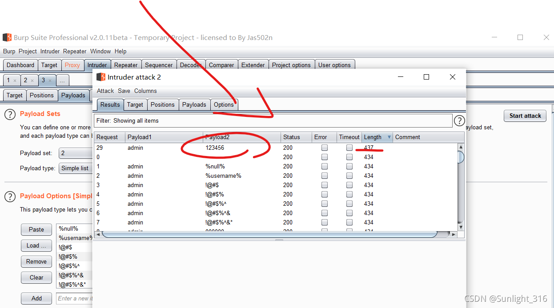
Task: Click the Load ... button
Action: [36, 245]
